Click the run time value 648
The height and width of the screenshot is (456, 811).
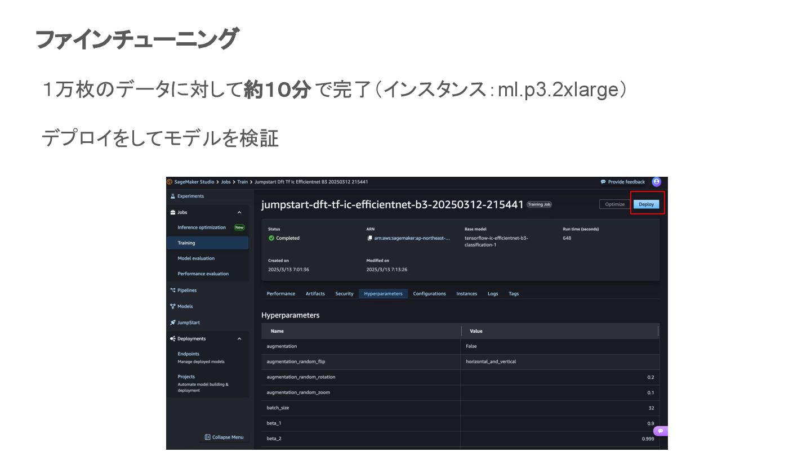pos(567,238)
